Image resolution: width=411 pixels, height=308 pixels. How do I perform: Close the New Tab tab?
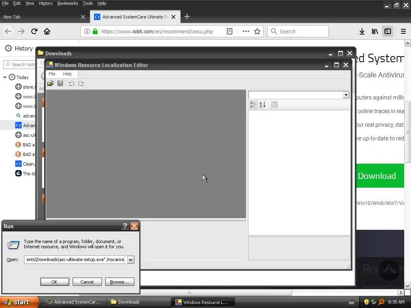coord(83,17)
